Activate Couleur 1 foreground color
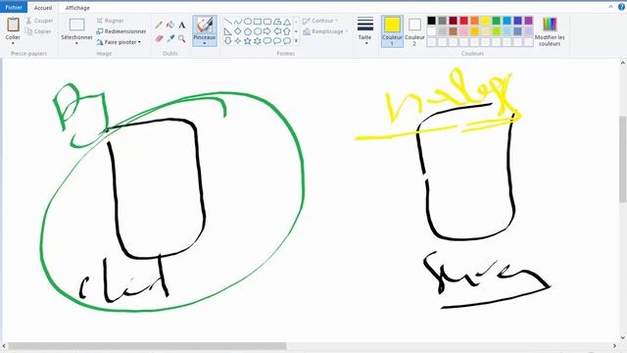 point(392,31)
